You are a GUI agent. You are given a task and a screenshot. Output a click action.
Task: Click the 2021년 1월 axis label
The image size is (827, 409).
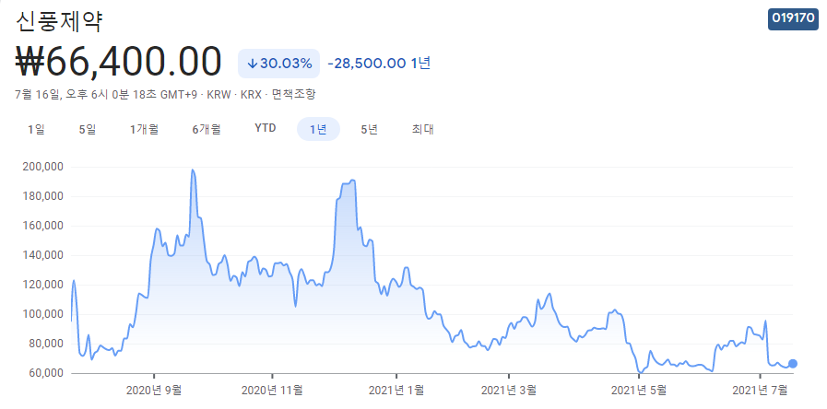click(x=396, y=390)
